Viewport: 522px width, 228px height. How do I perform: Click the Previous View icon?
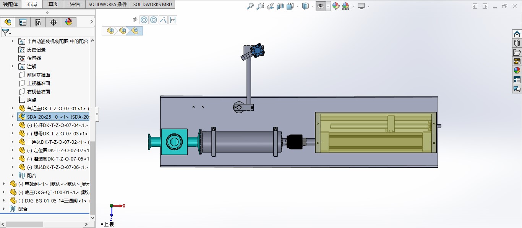270,6
